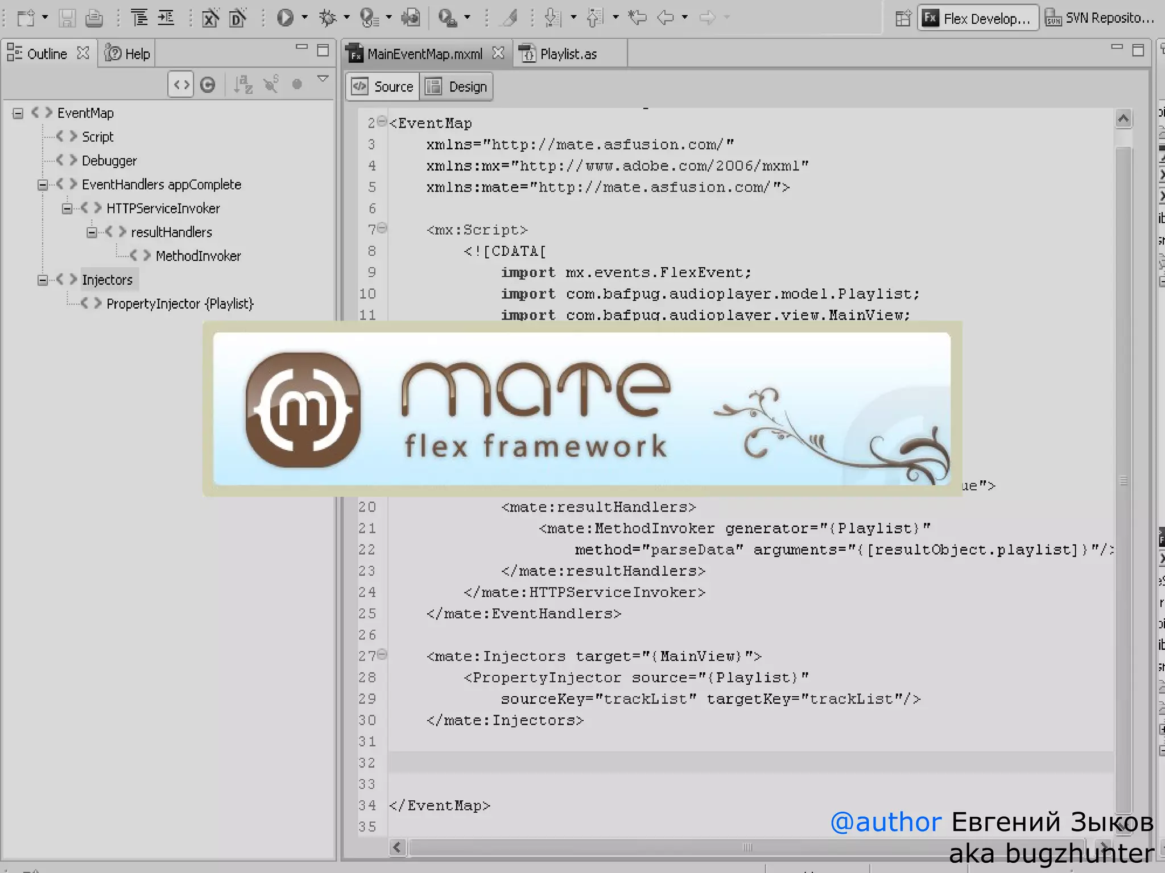Toggle MXML view mode in Outline
The width and height of the screenshot is (1165, 873).
(x=181, y=85)
